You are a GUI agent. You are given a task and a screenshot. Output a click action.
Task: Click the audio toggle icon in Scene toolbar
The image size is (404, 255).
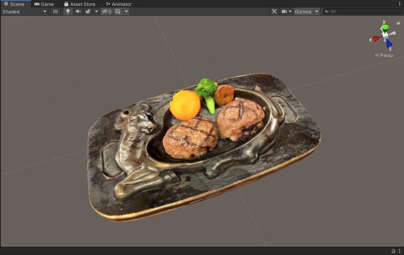(78, 11)
